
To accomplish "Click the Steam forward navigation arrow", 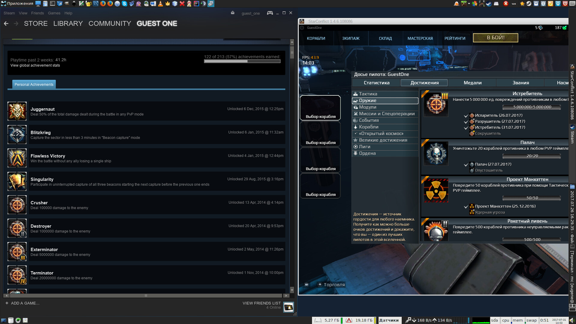I will coord(16,23).
